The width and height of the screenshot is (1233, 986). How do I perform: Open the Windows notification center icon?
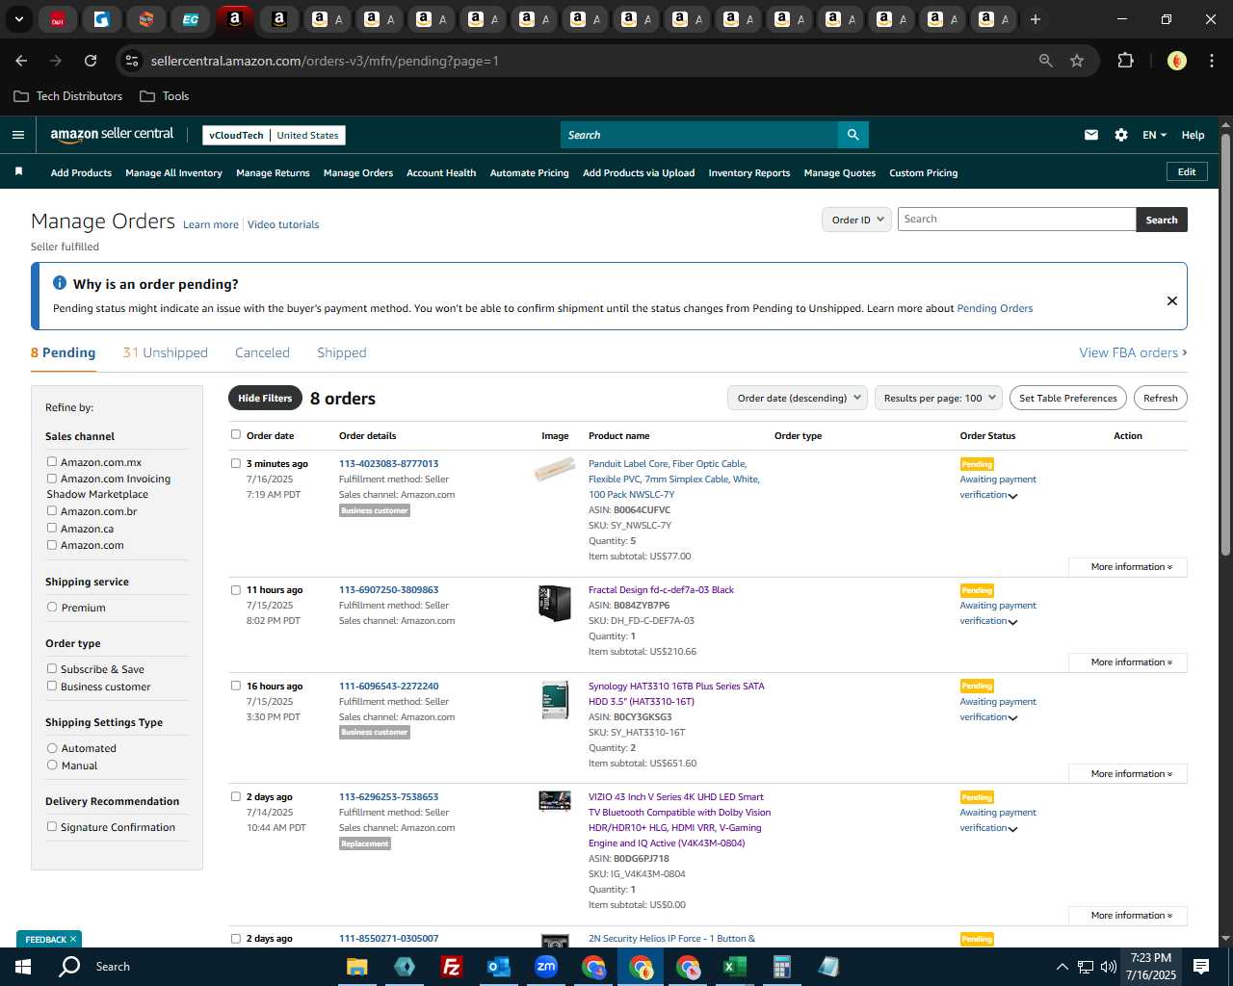1201,967
